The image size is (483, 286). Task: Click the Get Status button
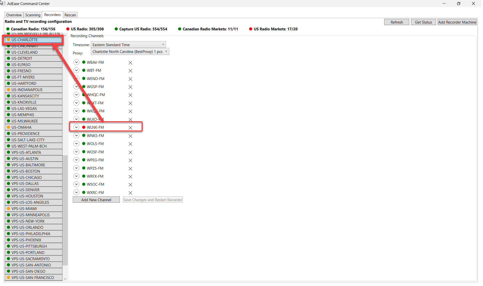(x=424, y=22)
